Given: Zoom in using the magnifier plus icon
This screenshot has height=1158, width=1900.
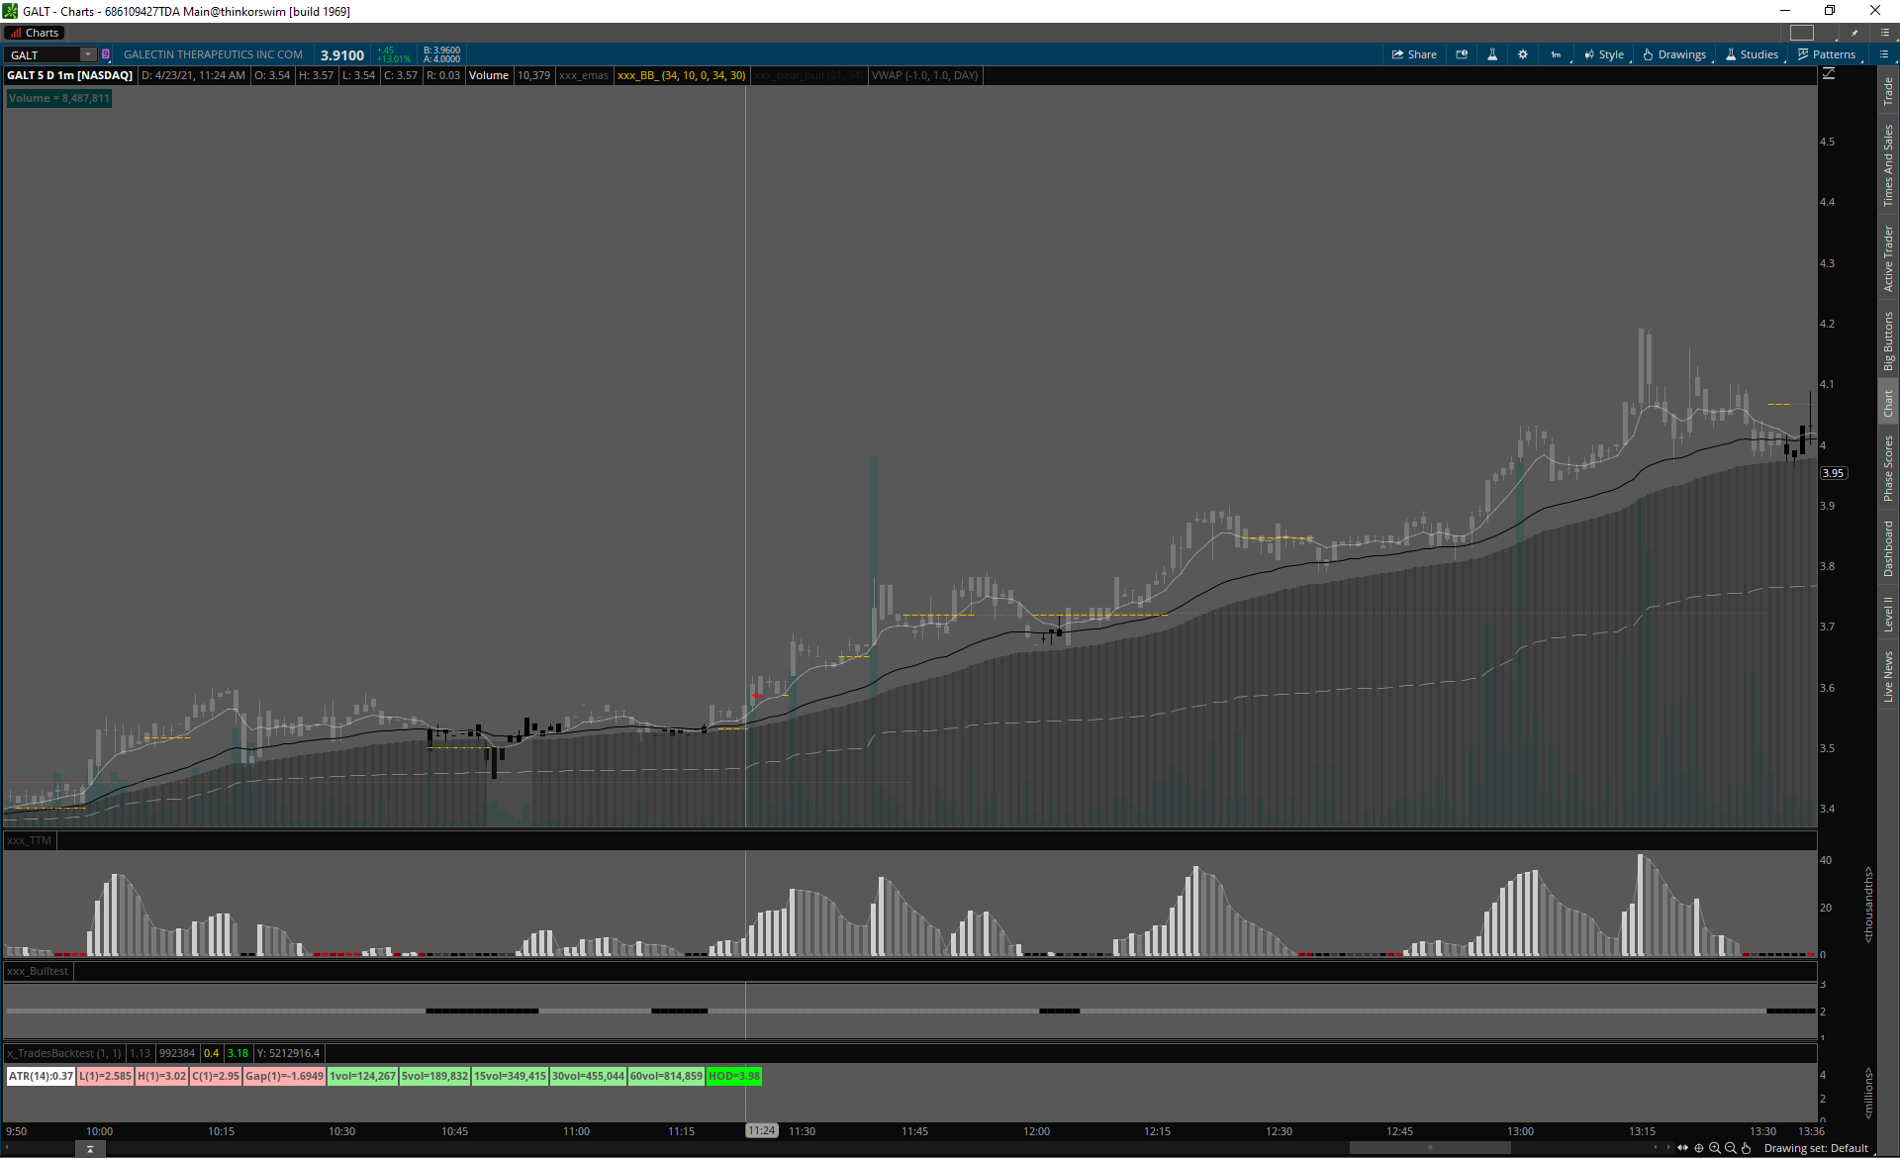Looking at the screenshot, I should [x=1715, y=1148].
